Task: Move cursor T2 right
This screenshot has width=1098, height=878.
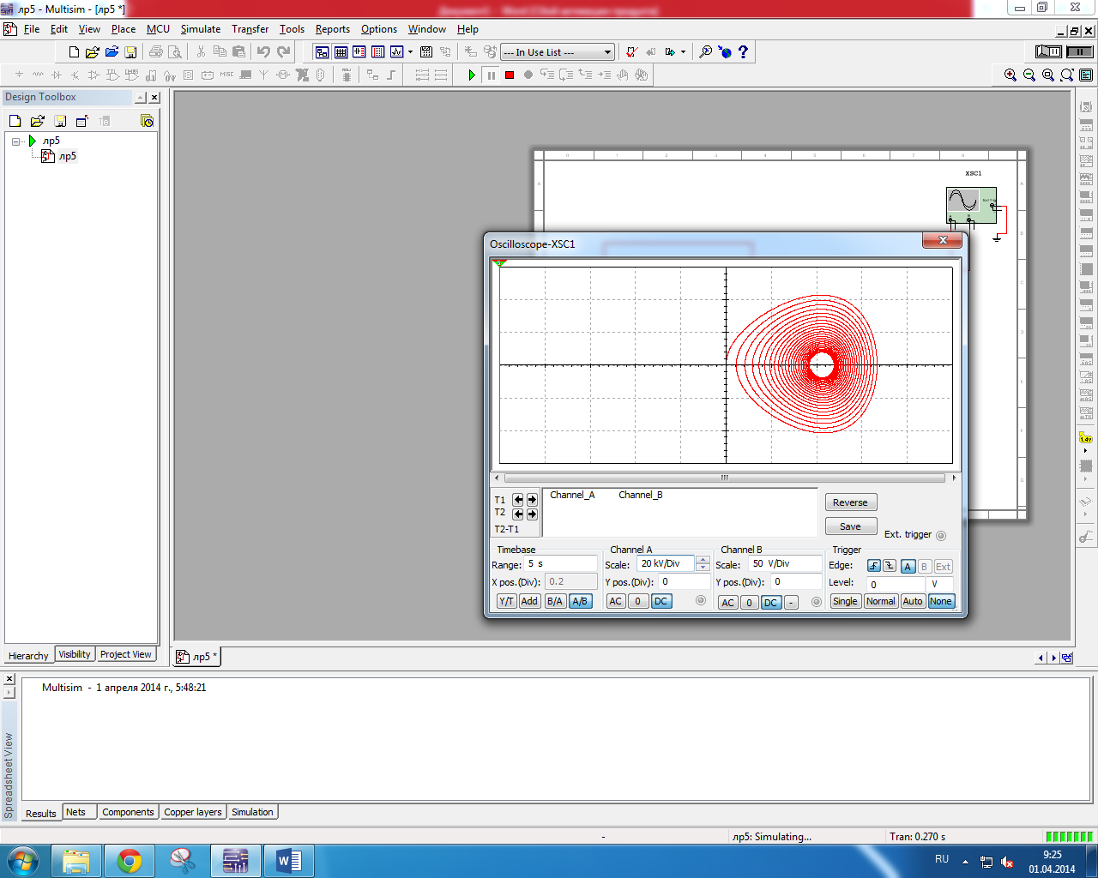Action: [532, 514]
